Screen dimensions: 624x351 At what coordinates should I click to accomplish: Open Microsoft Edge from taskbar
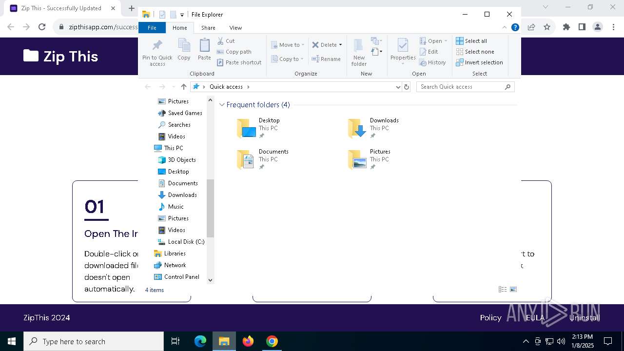[200, 341]
